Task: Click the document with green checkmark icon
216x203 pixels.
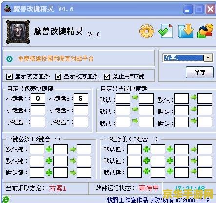Action: (166, 31)
